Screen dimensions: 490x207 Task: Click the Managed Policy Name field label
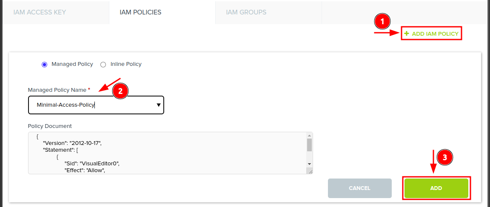click(x=57, y=90)
